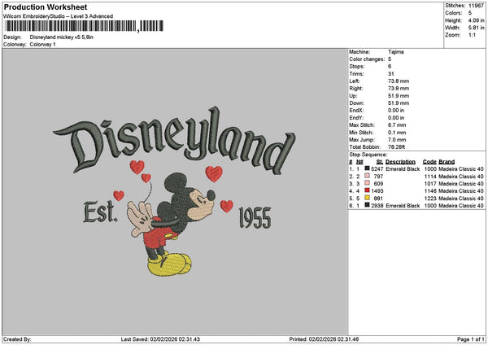Click the Colors value in top-right summary
Viewport: 488px width, 345px height.
[x=470, y=13]
